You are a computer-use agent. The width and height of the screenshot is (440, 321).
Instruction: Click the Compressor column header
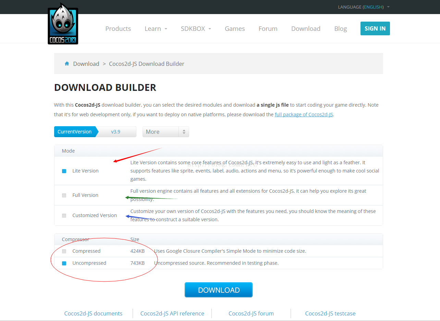75,239
